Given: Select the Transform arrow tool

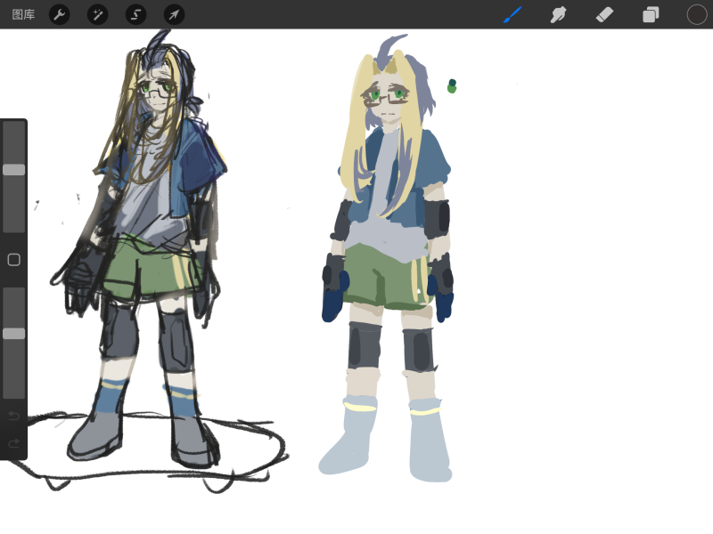Looking at the screenshot, I should pyautogui.click(x=173, y=14).
